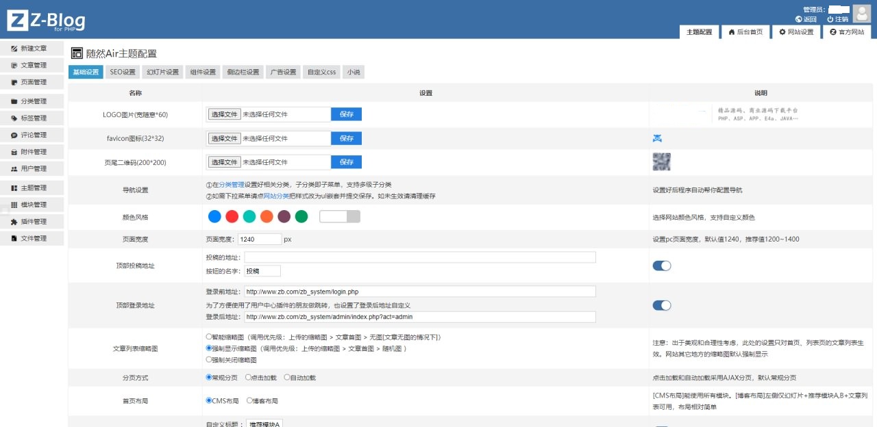This screenshot has height=427, width=877.
Task: Click the tag icon beside 标签管理
Action: coord(14,118)
